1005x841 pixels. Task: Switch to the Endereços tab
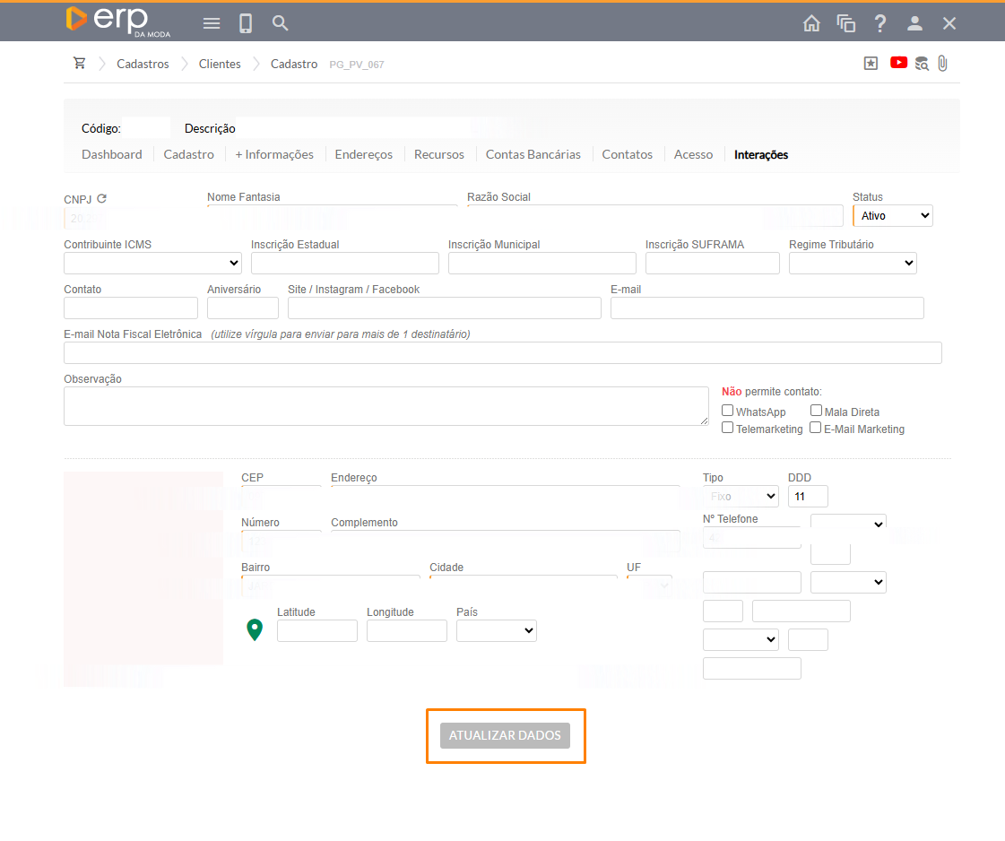click(363, 154)
